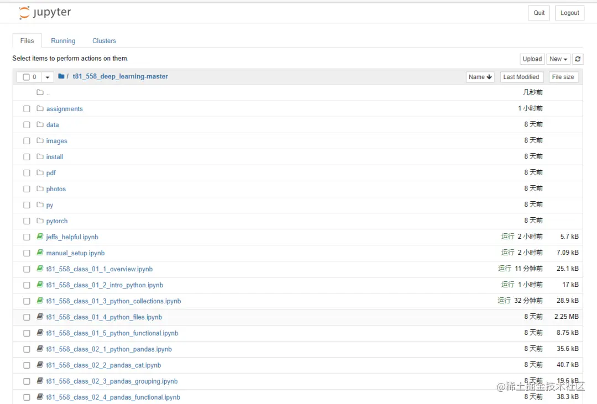This screenshot has height=404, width=597.
Task: Click the assignments folder icon
Action: [x=40, y=108]
